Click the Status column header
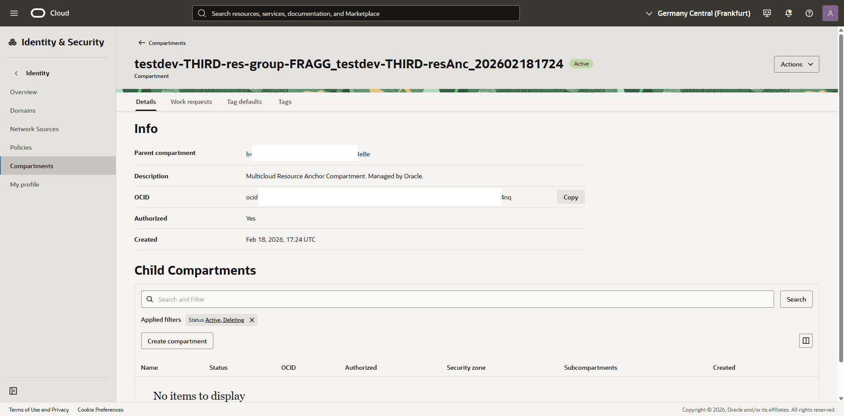Screen dimensions: 844x416 219,368
